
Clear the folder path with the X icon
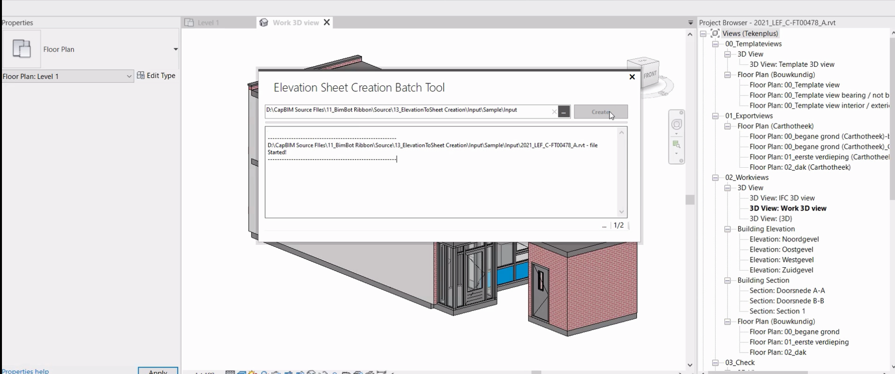click(554, 112)
